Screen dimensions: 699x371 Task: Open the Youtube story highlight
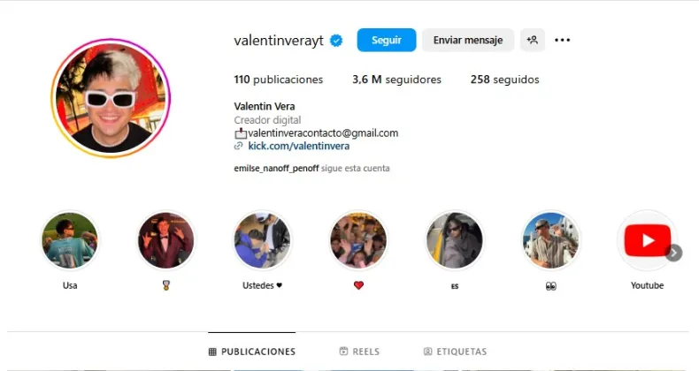(x=647, y=240)
